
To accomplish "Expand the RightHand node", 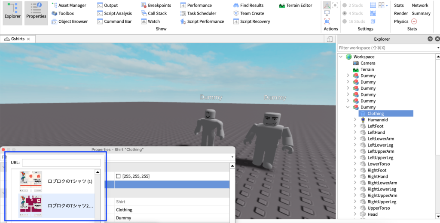I will 355,177.
